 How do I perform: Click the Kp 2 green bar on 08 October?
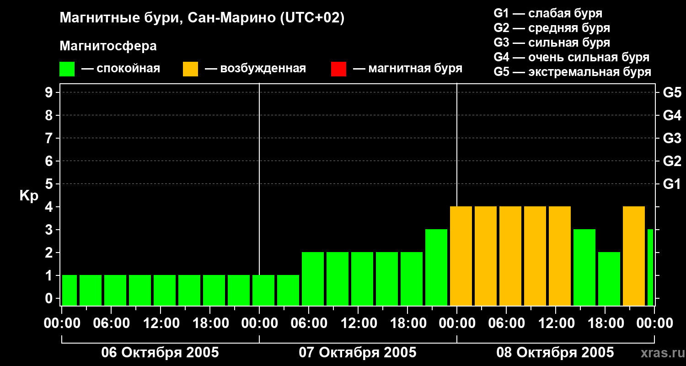click(x=609, y=279)
